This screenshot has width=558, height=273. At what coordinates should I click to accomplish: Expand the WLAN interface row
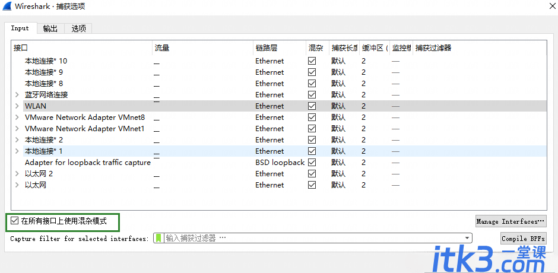(17, 106)
